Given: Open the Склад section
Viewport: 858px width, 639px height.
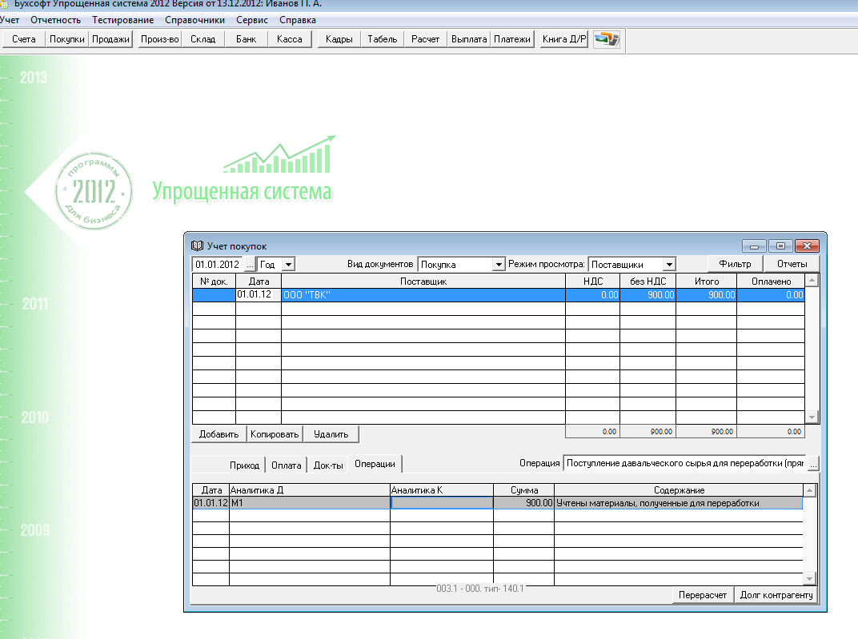Looking at the screenshot, I should point(203,39).
